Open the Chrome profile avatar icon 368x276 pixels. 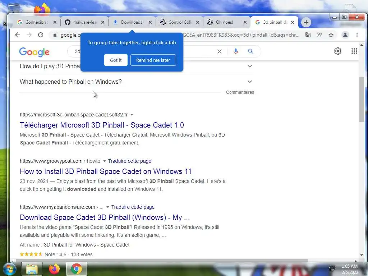[x=345, y=35]
